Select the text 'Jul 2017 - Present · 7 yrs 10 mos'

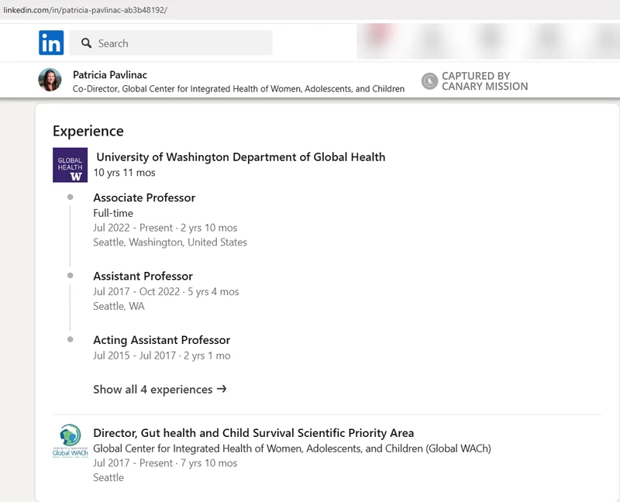(165, 462)
